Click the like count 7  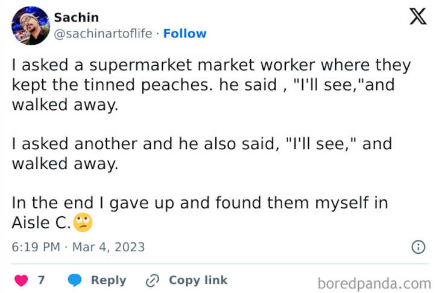[x=41, y=280]
